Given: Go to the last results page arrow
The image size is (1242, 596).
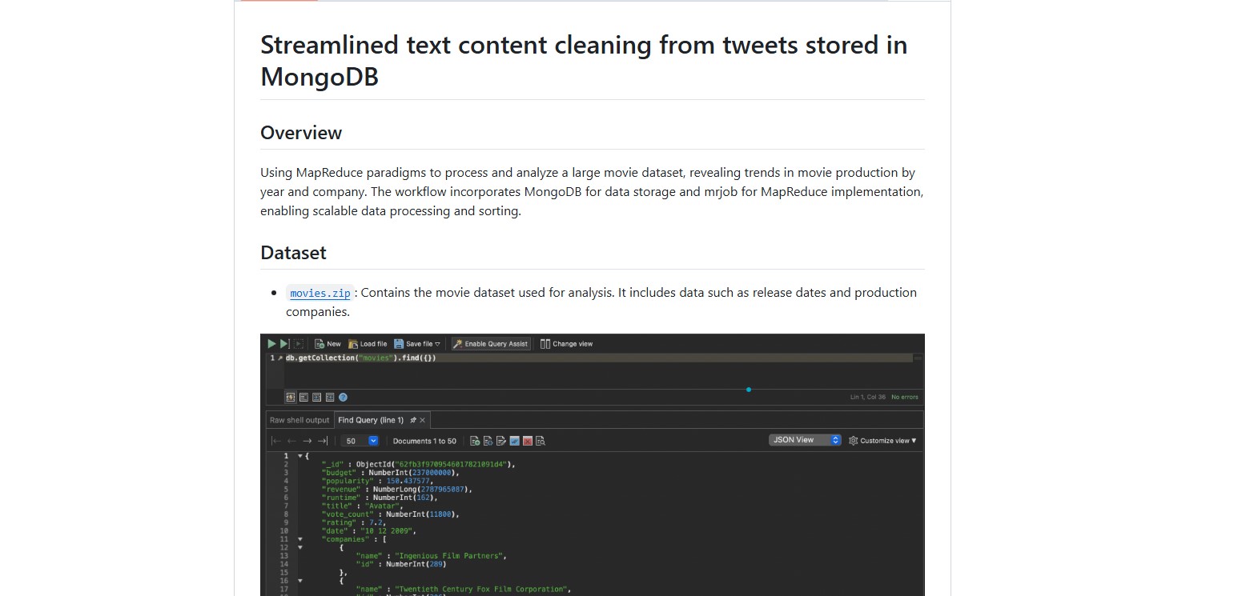Looking at the screenshot, I should 322,441.
